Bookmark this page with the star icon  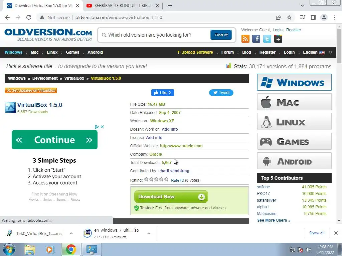(289, 17)
